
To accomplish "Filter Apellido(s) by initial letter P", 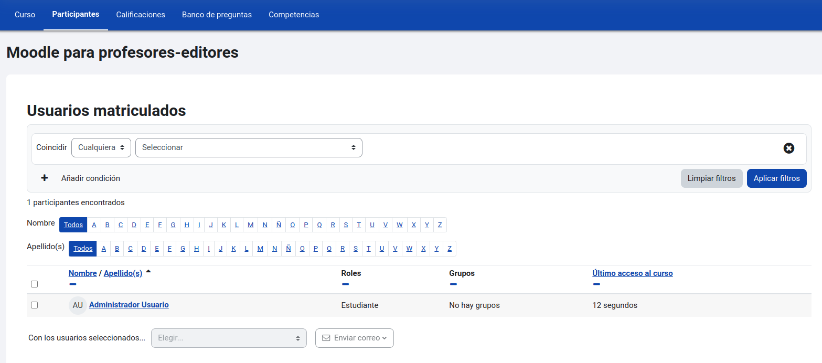I will click(x=316, y=249).
